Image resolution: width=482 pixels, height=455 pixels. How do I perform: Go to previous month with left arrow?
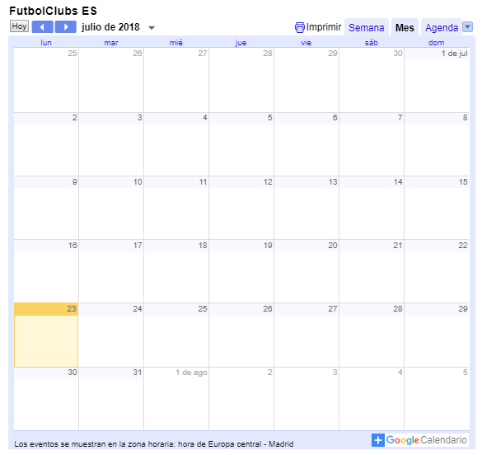tap(42, 26)
